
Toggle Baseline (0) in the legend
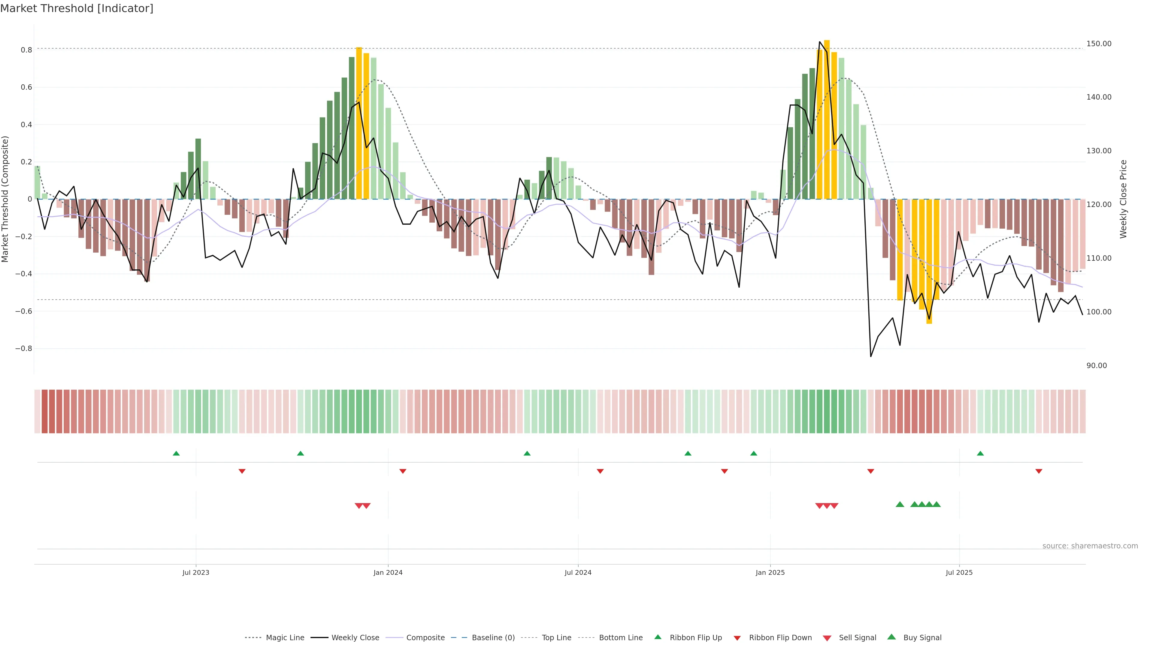pos(493,638)
